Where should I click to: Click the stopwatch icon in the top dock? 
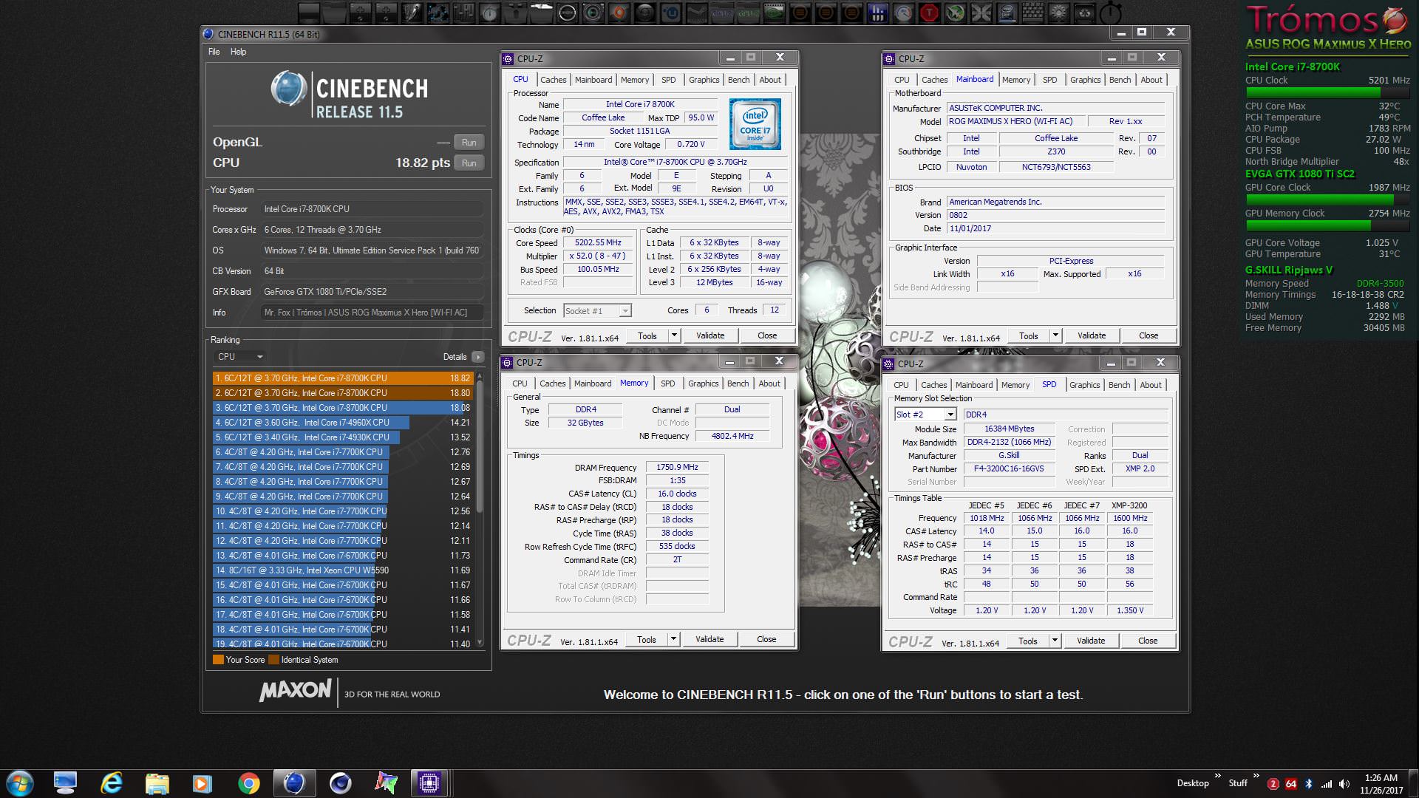(x=1110, y=13)
